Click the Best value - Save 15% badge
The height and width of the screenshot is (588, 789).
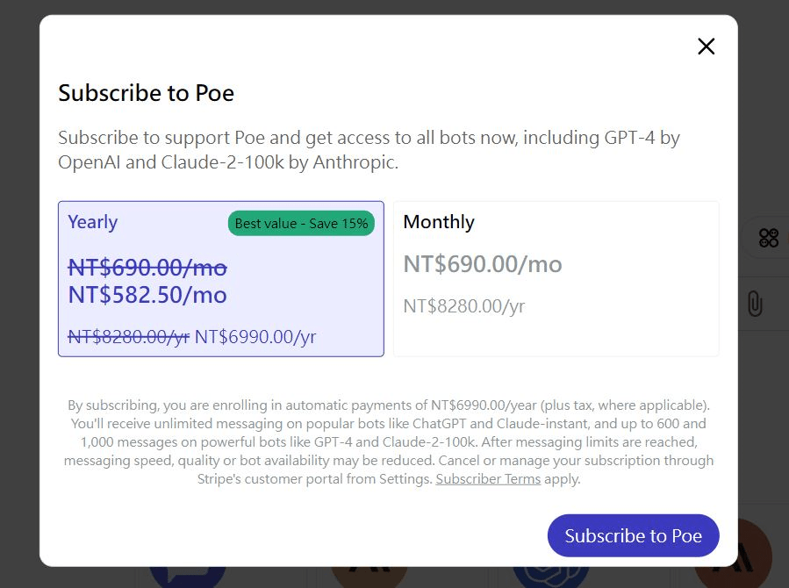(x=301, y=224)
